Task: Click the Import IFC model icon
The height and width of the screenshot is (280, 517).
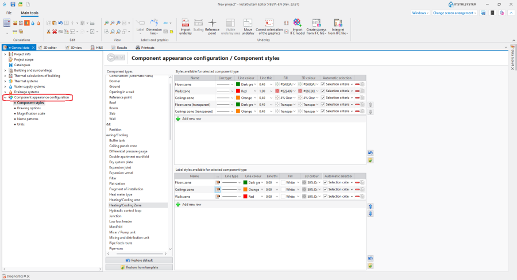Action: click(297, 27)
